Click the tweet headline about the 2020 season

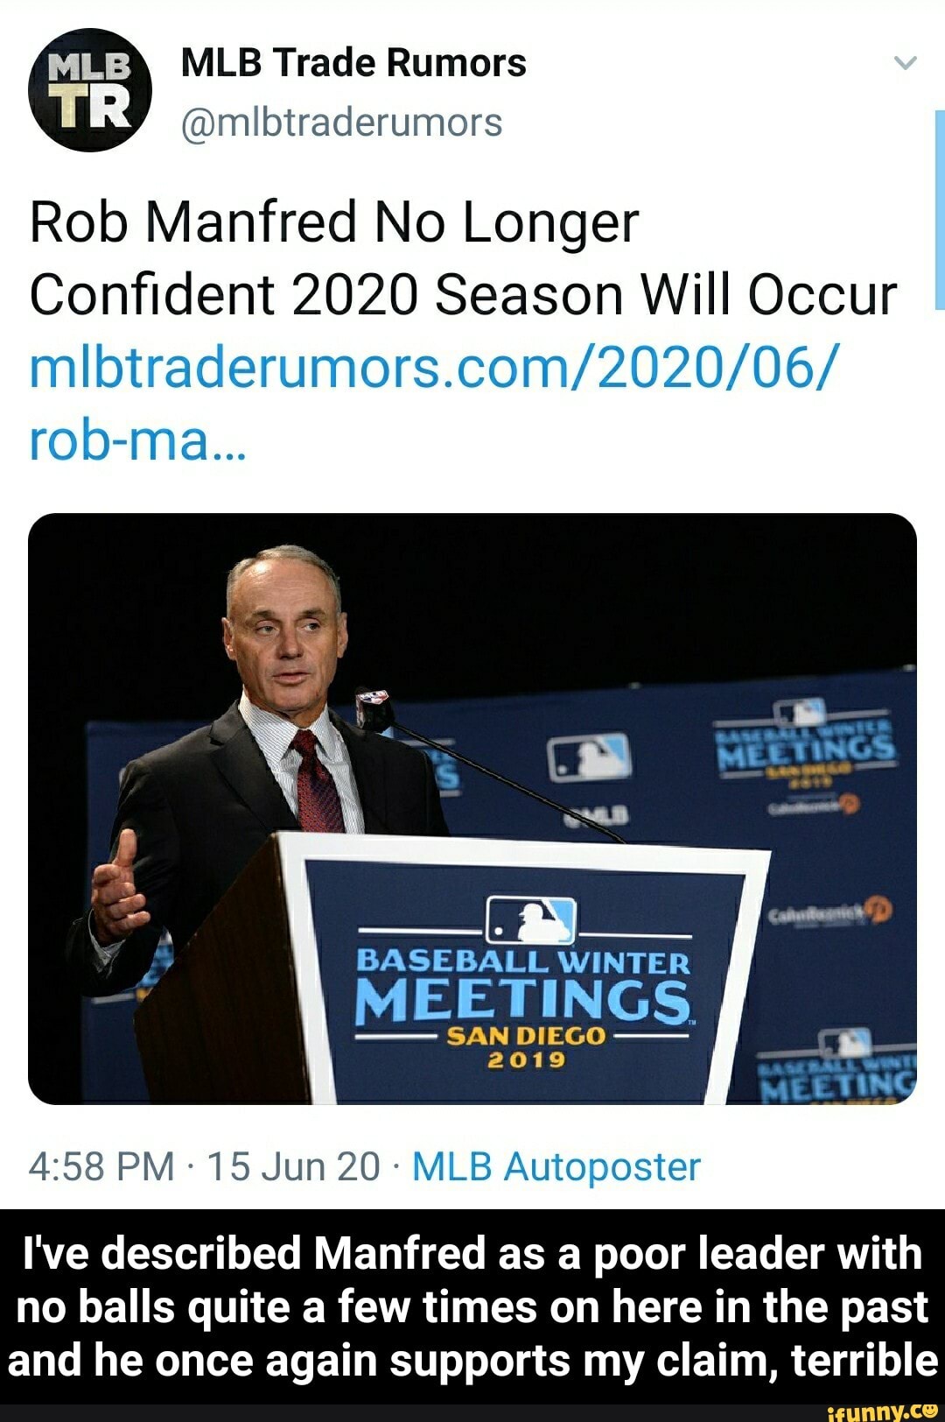[x=463, y=257]
